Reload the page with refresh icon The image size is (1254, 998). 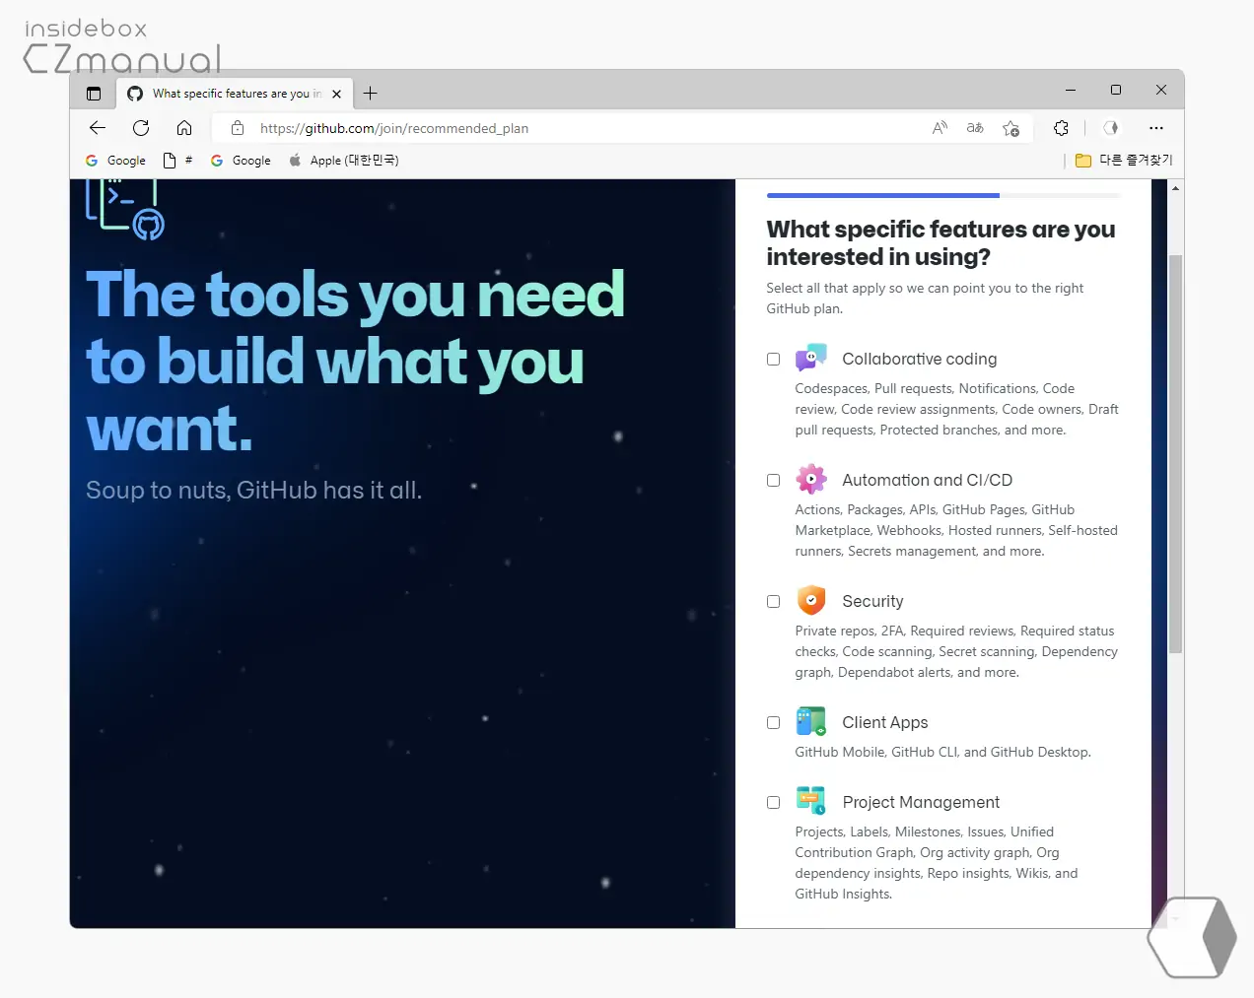click(x=141, y=128)
